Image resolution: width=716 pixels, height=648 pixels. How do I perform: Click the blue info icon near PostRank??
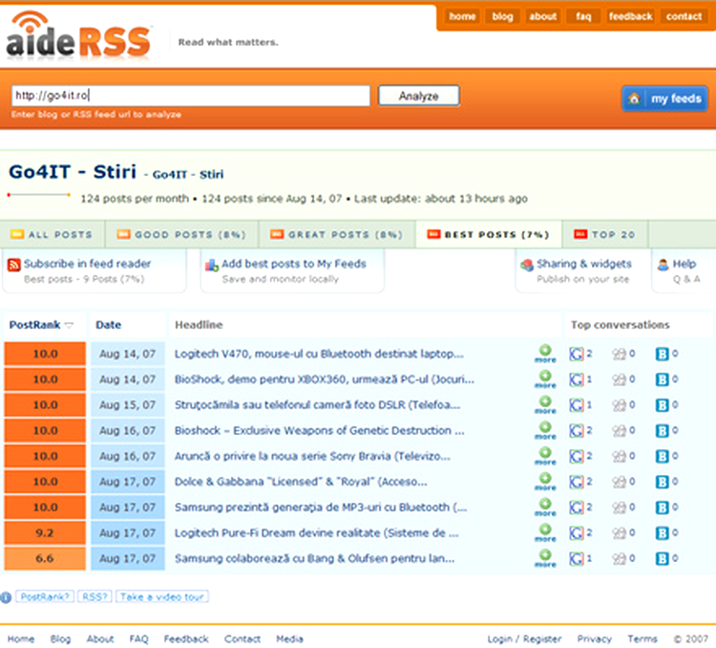pos(6,597)
